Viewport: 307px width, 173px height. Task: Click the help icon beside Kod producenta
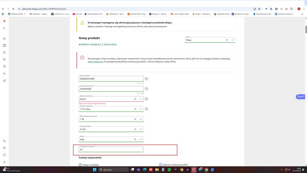coord(146,89)
